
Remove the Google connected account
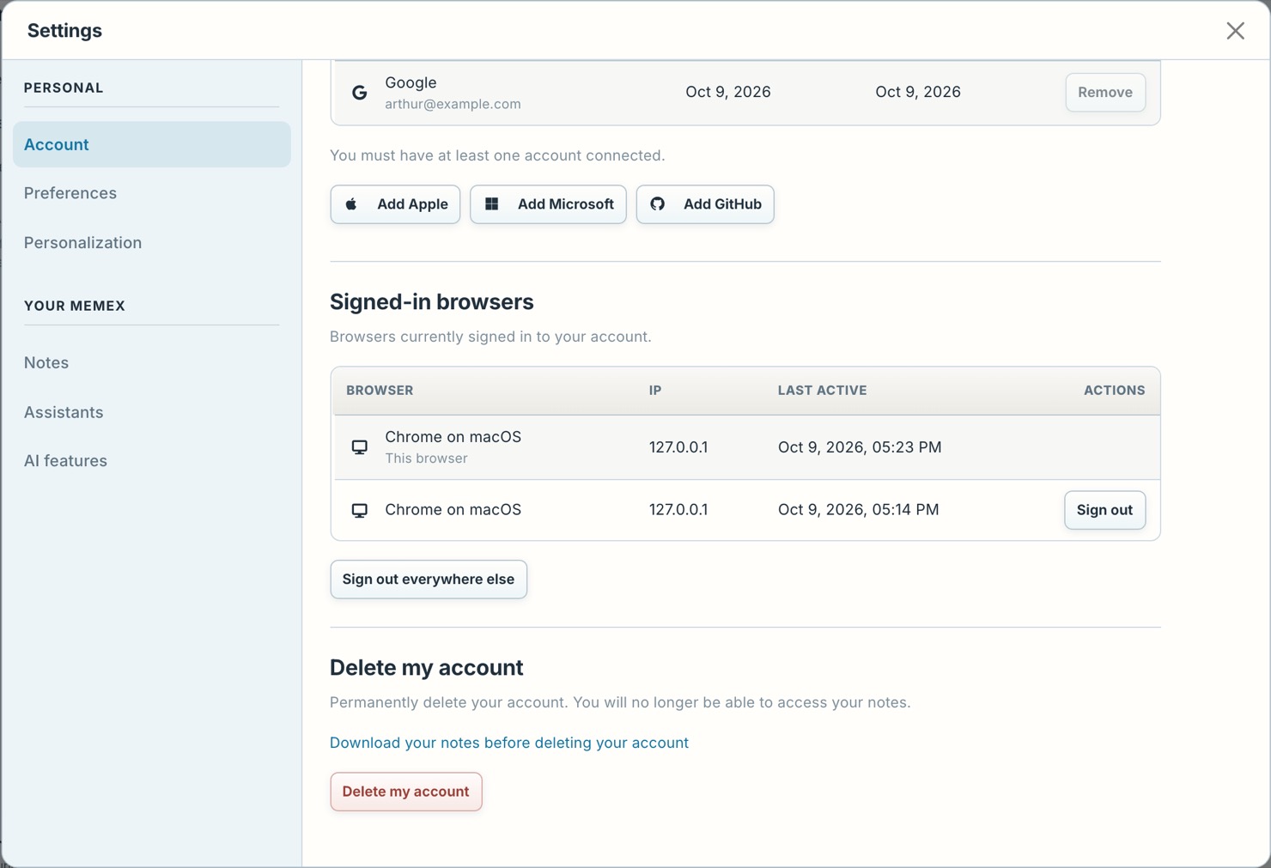click(1105, 93)
